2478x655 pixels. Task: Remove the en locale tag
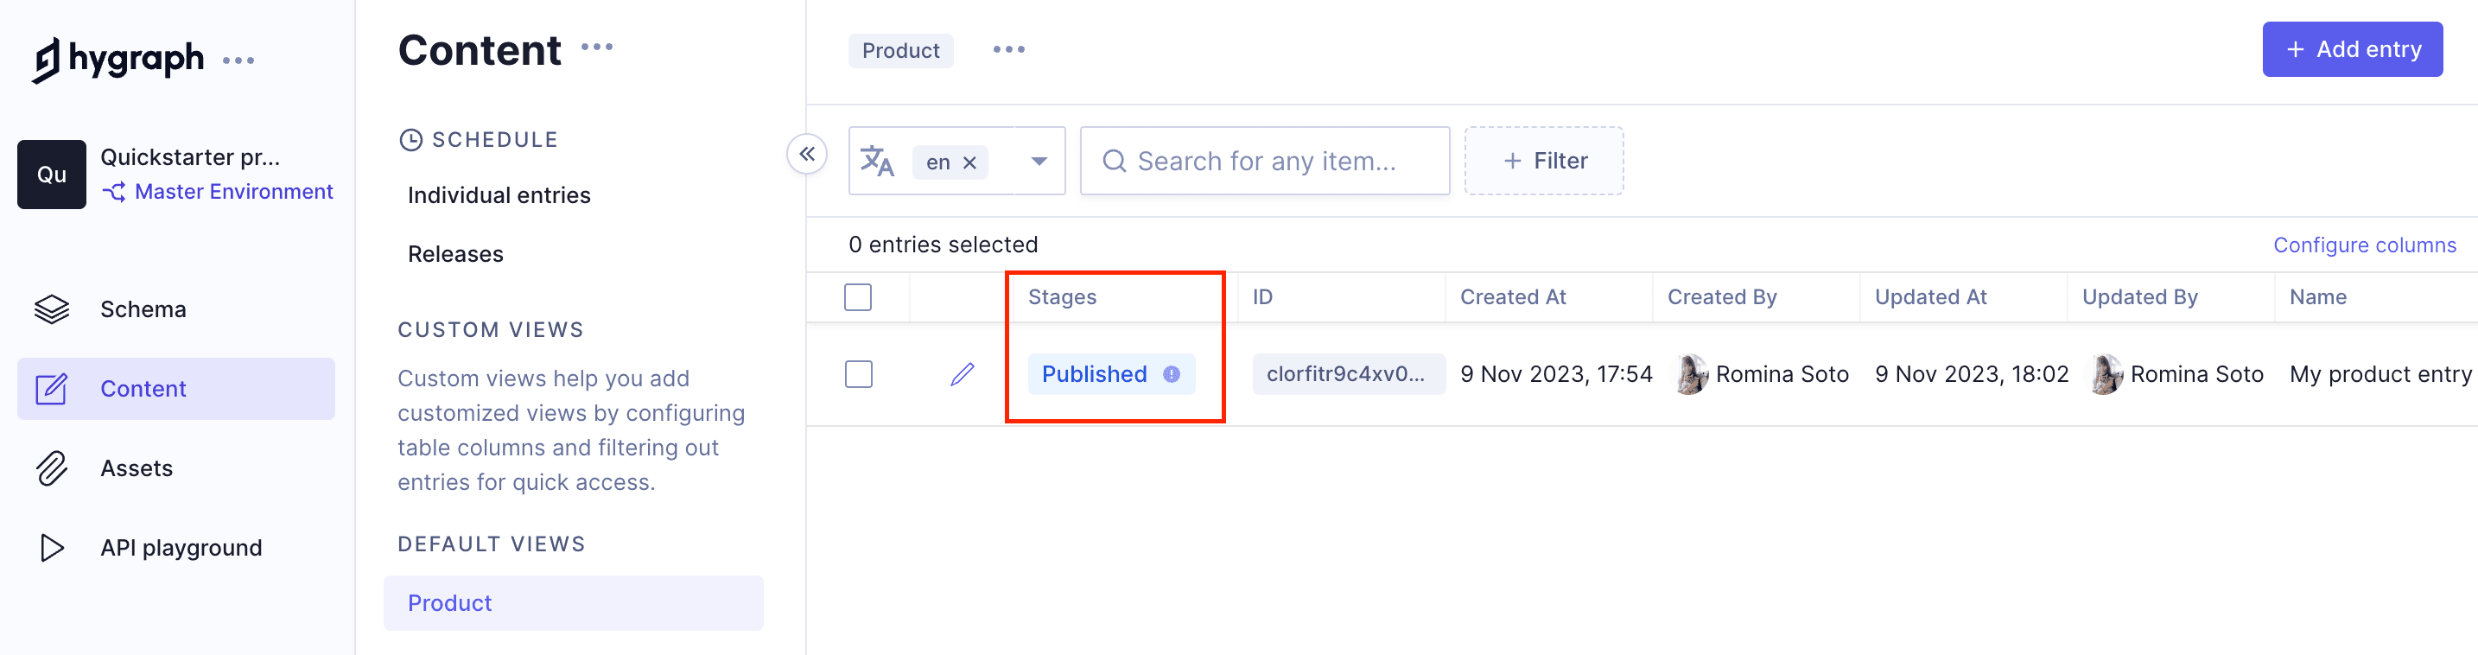[969, 162]
